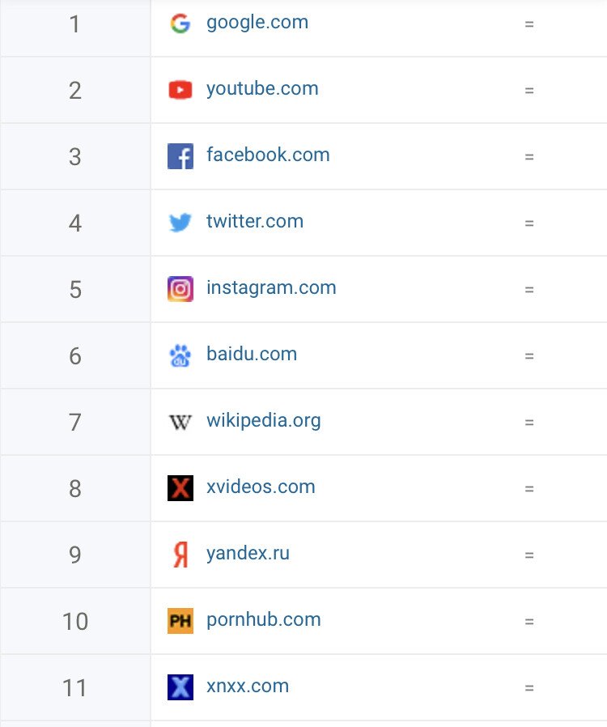Select rank number 1 cell
This screenshot has height=727, width=607.
tap(75, 24)
